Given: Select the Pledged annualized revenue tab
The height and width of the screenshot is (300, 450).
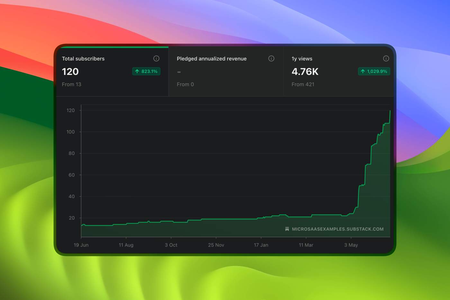Looking at the screenshot, I should 226,71.
